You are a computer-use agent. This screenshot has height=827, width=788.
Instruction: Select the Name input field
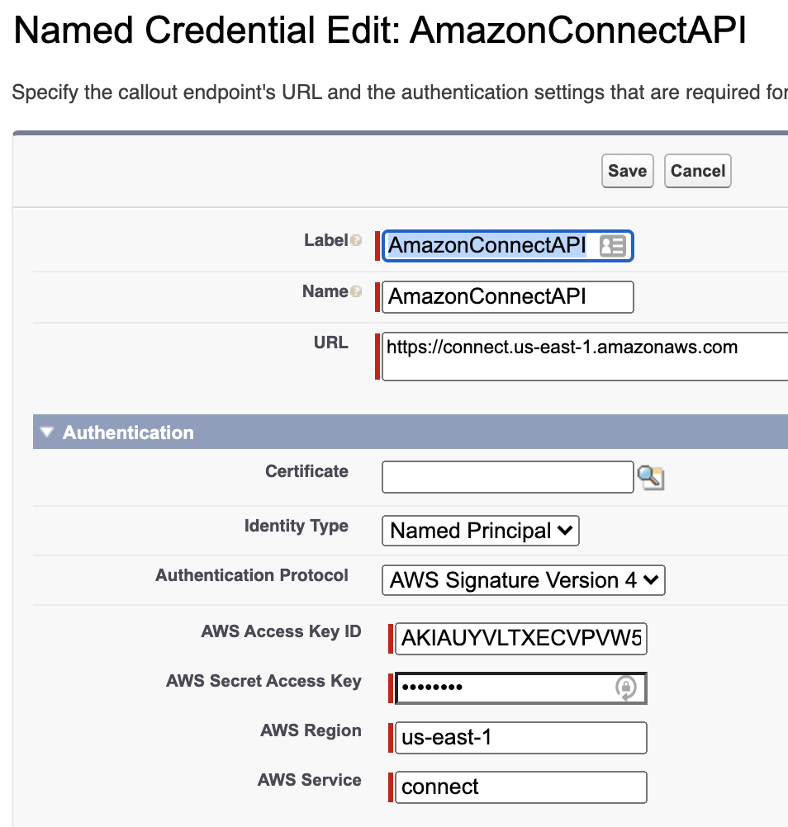pos(508,297)
